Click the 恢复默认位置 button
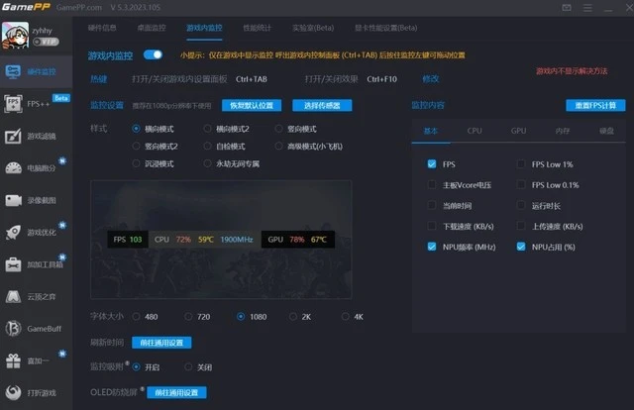Screen dimensions: 634x410 click(252, 105)
